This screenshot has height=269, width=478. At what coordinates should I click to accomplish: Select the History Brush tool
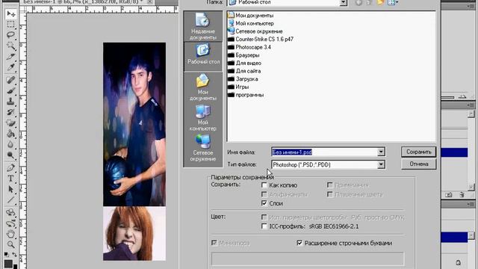point(11,112)
